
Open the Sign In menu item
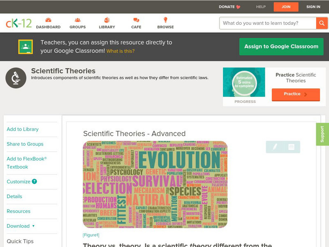[313, 7]
